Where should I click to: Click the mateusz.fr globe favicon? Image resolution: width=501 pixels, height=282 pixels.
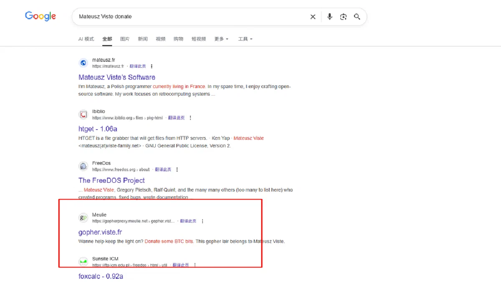pos(83,63)
